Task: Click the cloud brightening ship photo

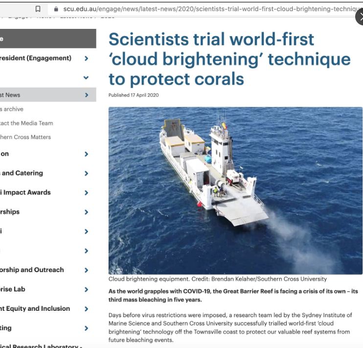Action: [235, 191]
